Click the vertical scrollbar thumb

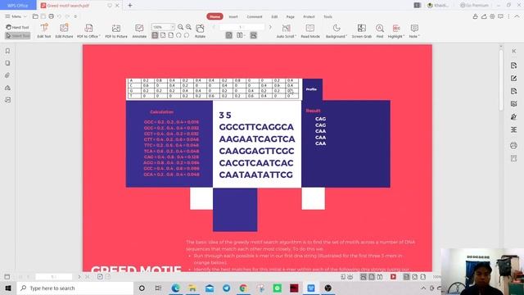pos(500,80)
